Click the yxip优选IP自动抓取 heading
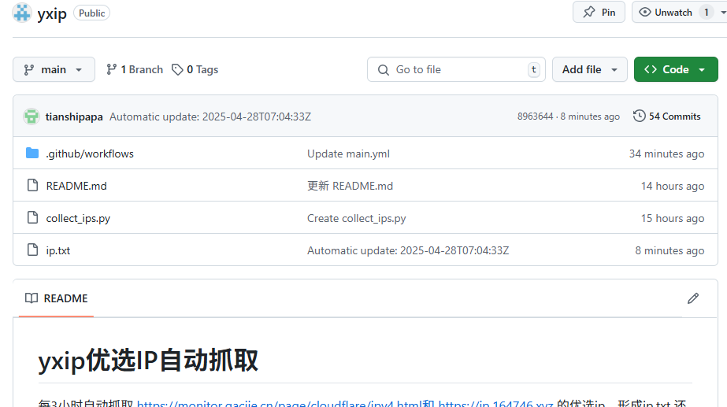 click(148, 361)
